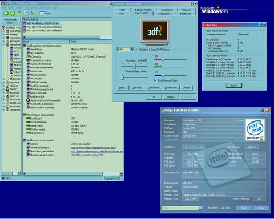Go forward with the green right arrow

point(13,13)
